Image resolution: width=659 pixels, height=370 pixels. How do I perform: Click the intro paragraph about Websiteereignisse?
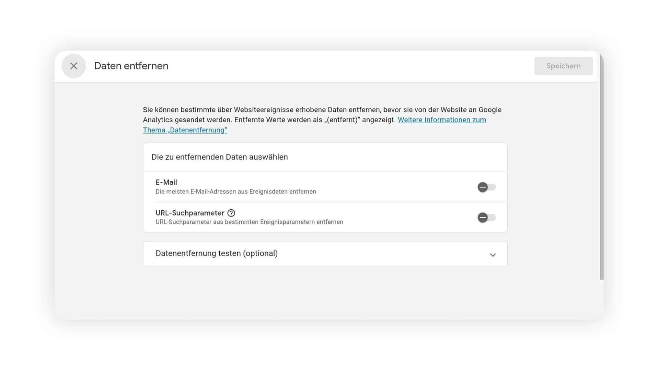click(323, 120)
